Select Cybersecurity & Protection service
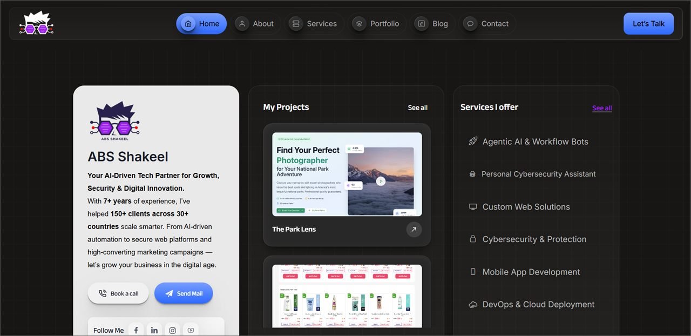This screenshot has width=691, height=336. 536,239
